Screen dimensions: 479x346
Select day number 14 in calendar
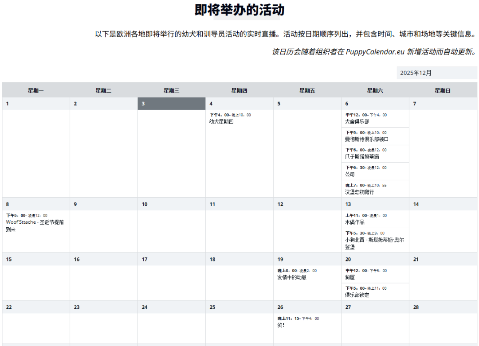pos(416,204)
